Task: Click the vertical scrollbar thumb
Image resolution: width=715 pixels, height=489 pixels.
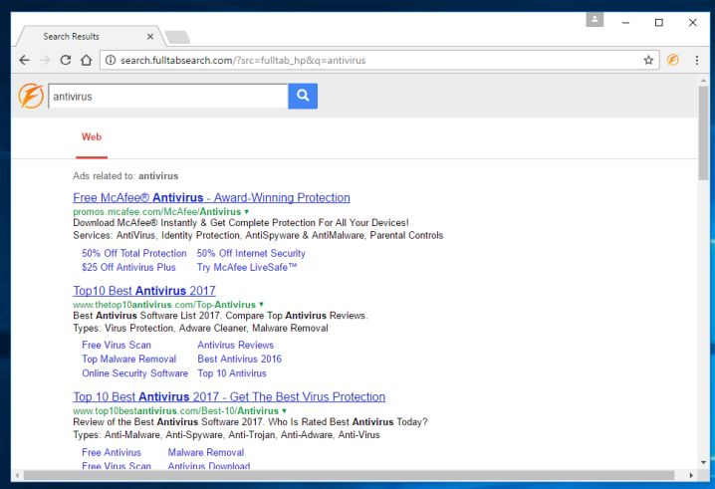Action: click(703, 132)
